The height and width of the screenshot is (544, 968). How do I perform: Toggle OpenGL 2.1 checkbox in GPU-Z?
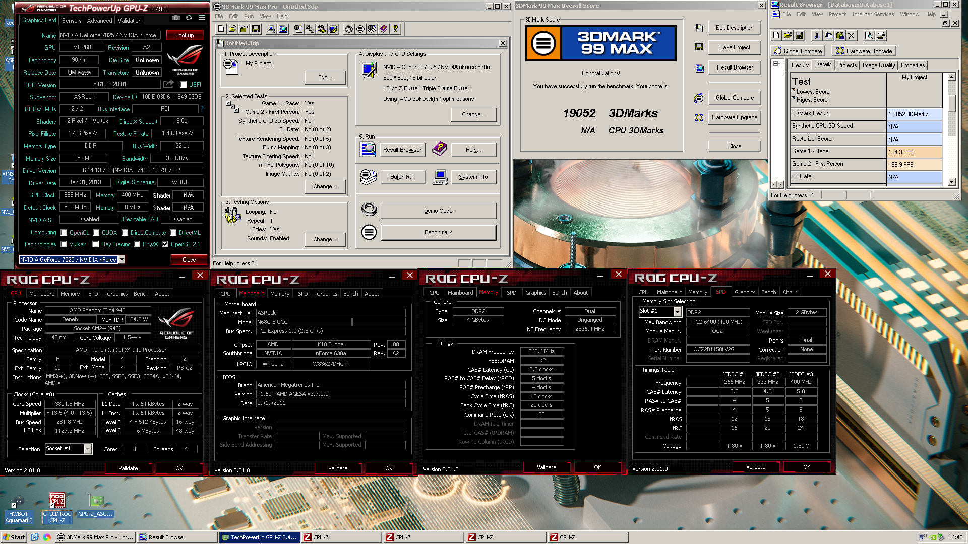tap(165, 244)
